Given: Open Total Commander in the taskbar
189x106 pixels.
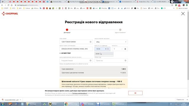Looking at the screenshot, I should click(x=104, y=104).
